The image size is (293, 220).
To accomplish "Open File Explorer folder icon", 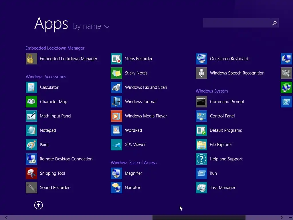I will [201, 145].
